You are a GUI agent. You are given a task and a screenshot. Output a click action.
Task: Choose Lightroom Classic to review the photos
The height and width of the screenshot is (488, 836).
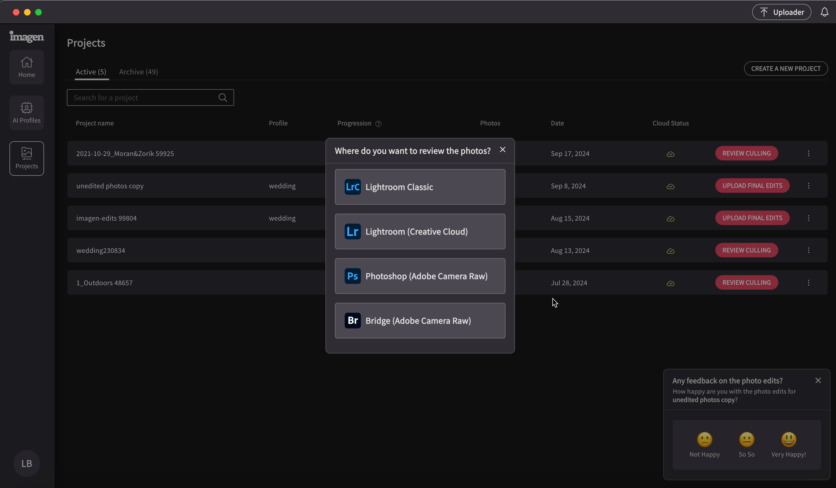[x=420, y=187]
